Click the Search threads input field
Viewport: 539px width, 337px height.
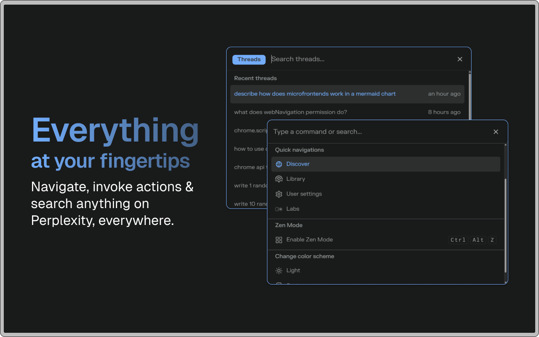(358, 59)
